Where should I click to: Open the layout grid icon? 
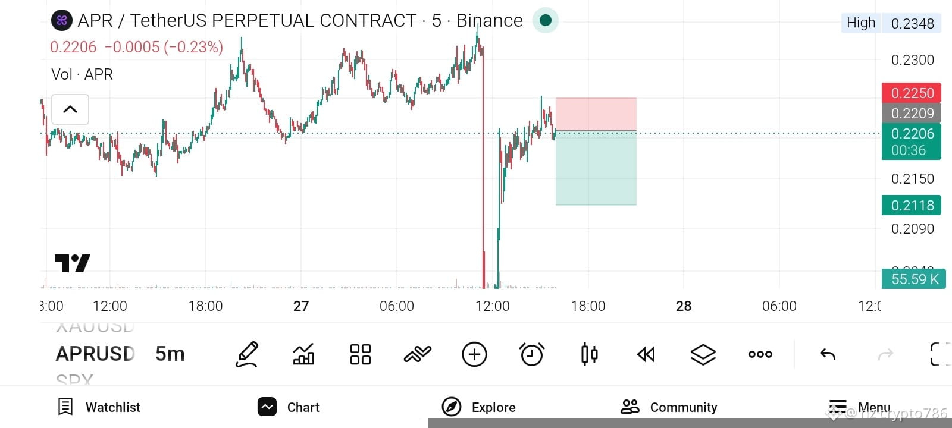coord(361,354)
